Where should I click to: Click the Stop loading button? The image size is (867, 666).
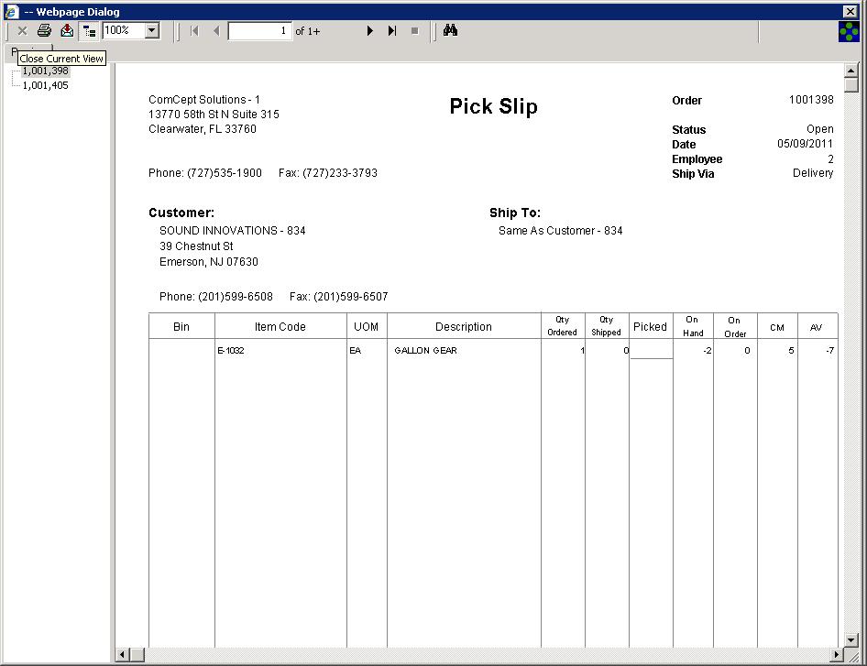414,31
